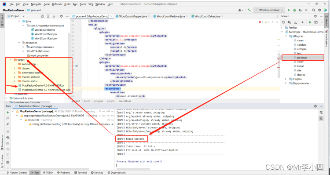Execute Maven Goal window icon

[x=315, y=22]
